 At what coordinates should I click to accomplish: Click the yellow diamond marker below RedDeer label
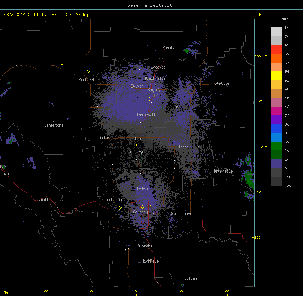coord(150,99)
